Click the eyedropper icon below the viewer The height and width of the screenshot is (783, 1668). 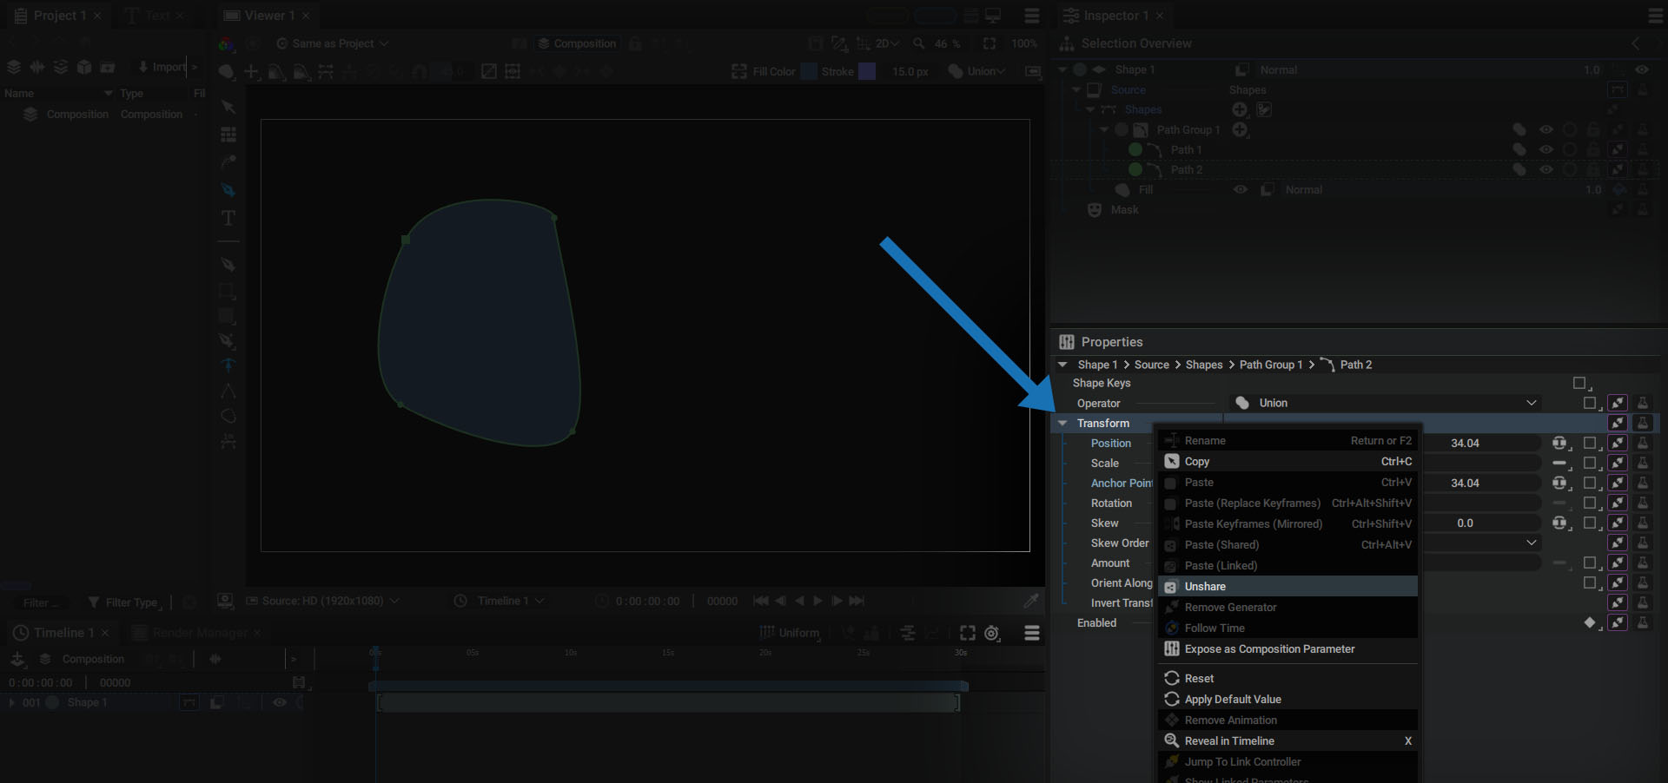click(x=1031, y=601)
